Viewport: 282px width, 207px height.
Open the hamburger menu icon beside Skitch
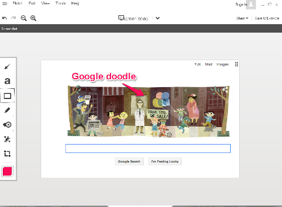click(5, 3)
